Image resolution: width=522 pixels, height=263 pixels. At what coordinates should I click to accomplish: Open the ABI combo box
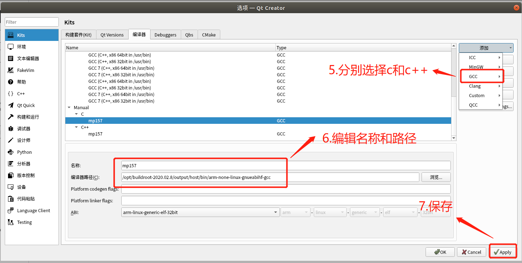pos(200,212)
